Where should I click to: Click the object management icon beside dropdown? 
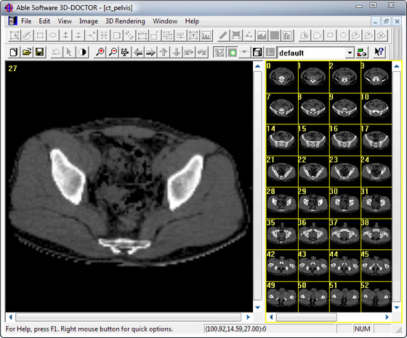tap(362, 52)
